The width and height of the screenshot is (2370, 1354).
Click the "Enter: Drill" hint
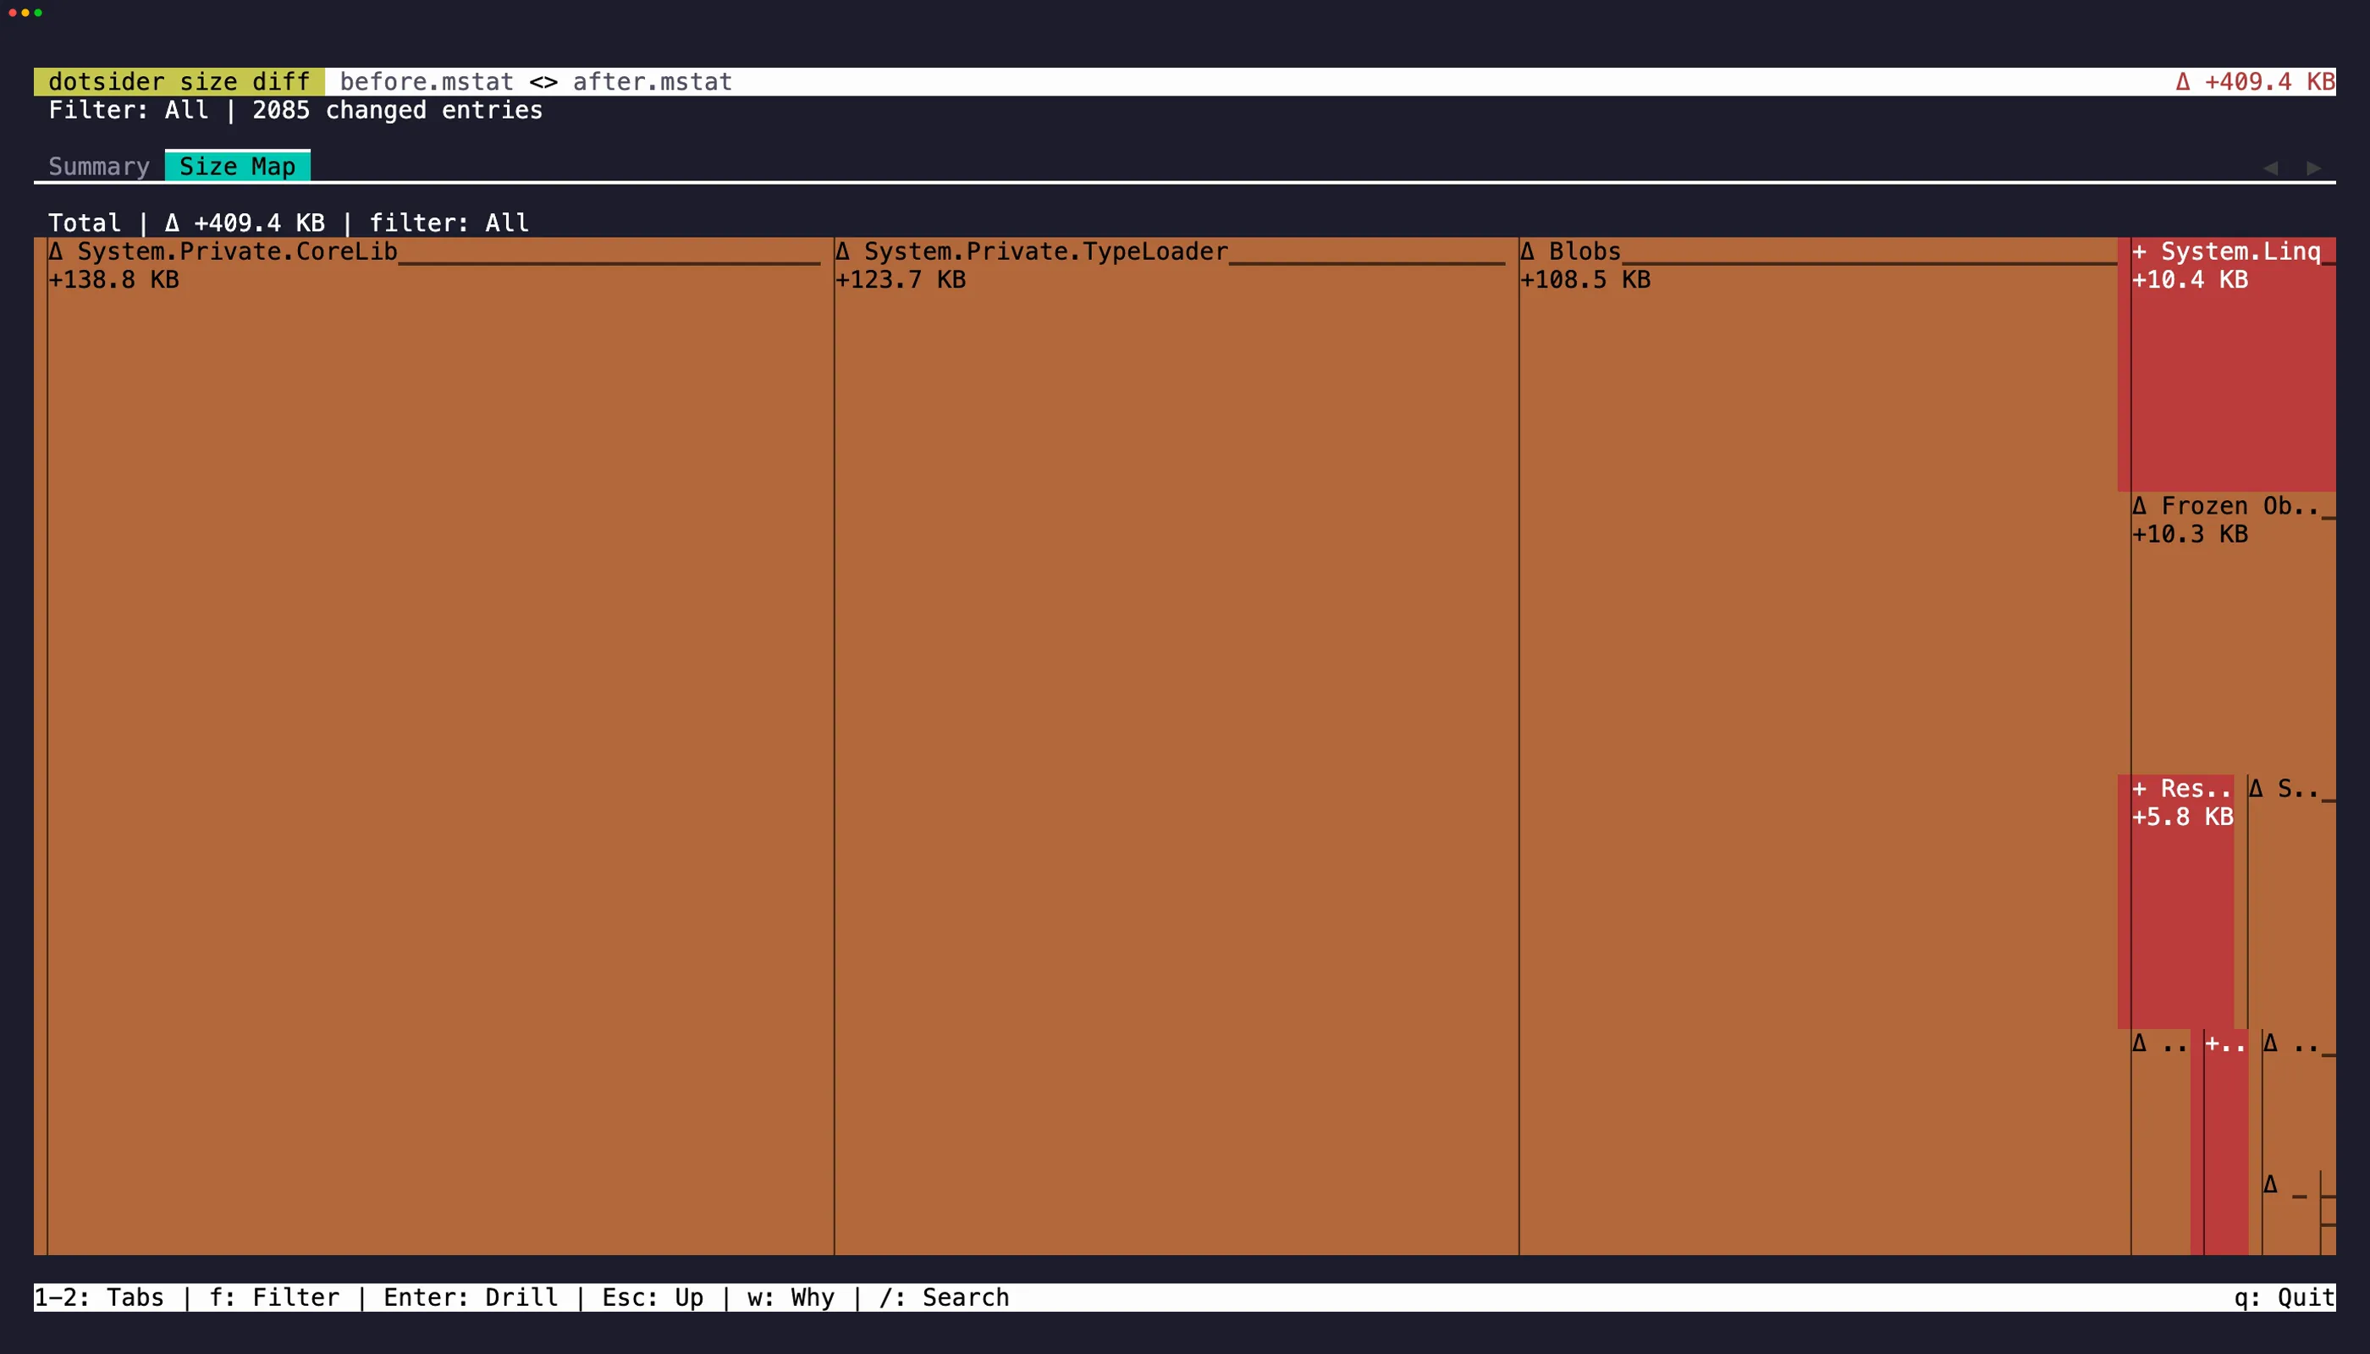click(471, 1297)
